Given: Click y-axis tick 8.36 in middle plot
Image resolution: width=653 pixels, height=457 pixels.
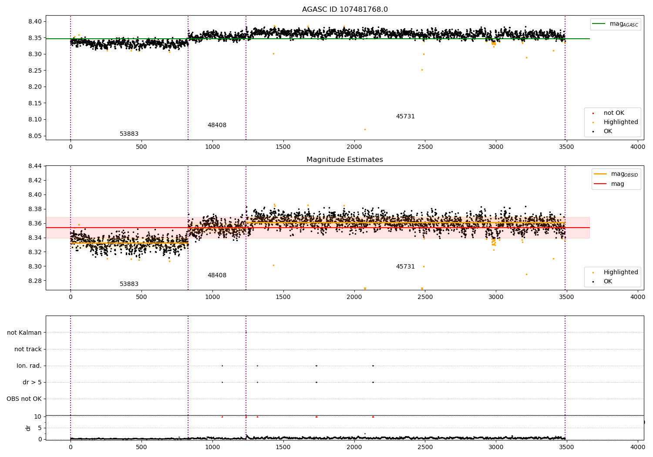Looking at the screenshot, I should click(x=35, y=224).
